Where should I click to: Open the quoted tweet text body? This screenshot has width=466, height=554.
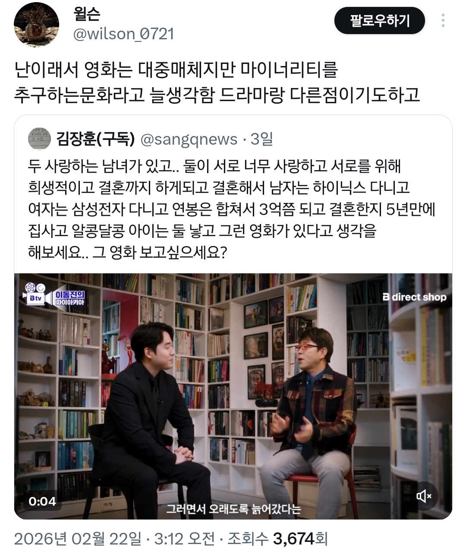231,209
